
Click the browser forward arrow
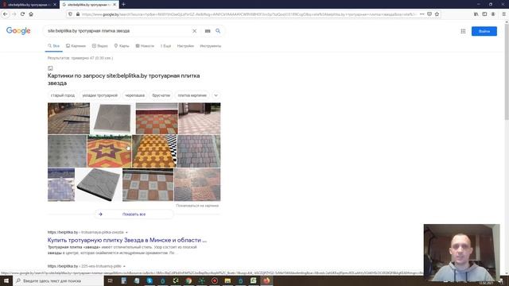coord(14,14)
